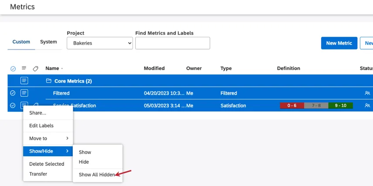Expand the Move to submenu
The height and width of the screenshot is (186, 373).
pos(48,138)
